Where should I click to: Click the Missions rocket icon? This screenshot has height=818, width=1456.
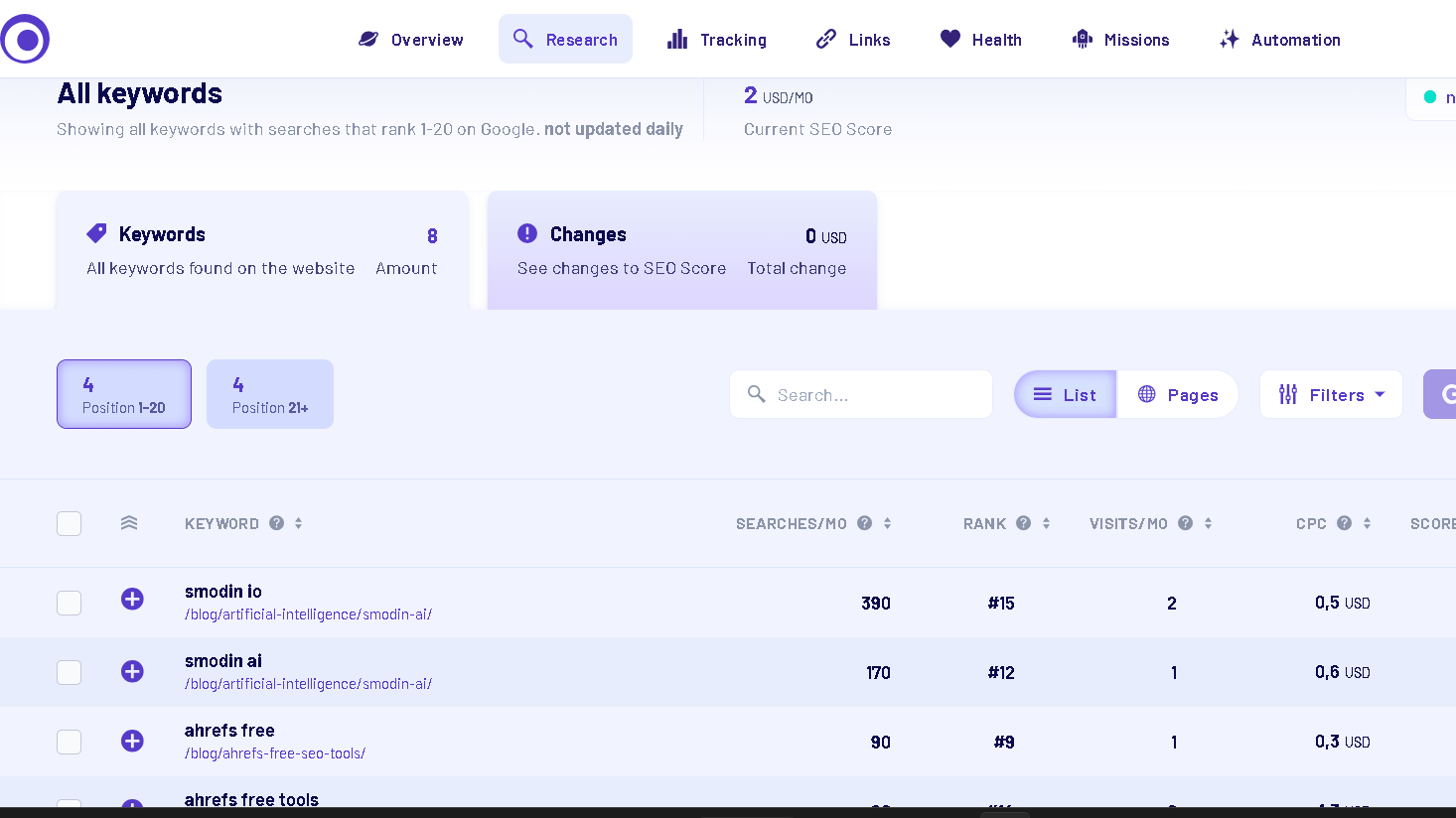pyautogui.click(x=1083, y=39)
